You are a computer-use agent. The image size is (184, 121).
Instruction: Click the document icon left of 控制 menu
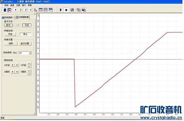2,5
